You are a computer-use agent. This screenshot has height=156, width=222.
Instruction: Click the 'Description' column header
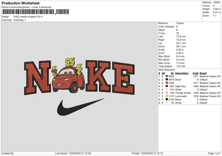pos(182,73)
